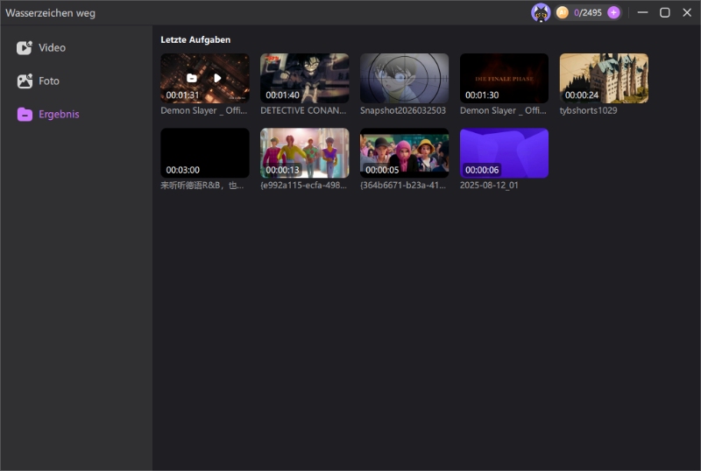
Task: Play the 00:01:31 Demon Slayer video
Action: (217, 78)
